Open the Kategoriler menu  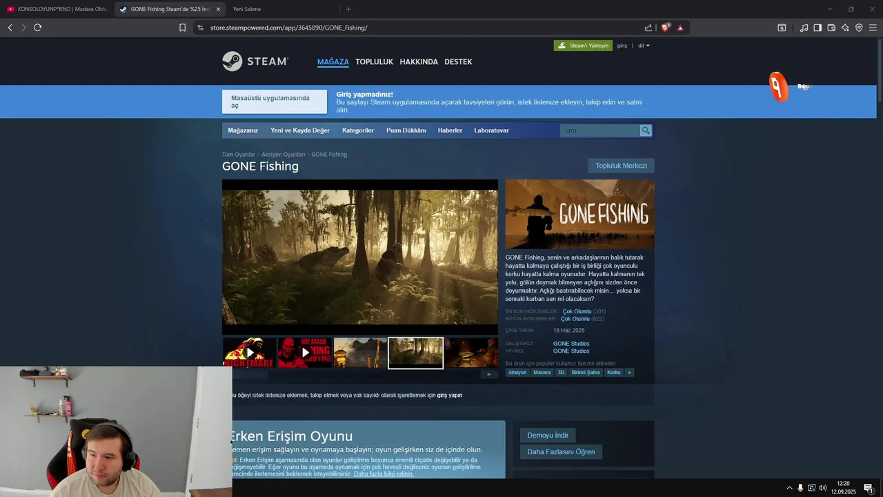(358, 130)
